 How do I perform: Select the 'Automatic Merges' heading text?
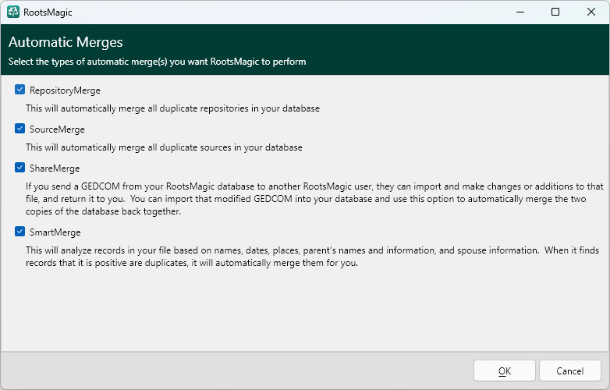66,42
